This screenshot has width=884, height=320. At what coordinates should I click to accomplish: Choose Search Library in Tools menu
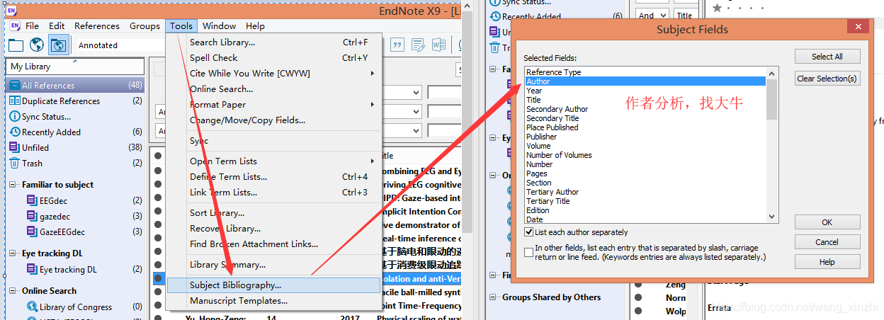point(273,42)
